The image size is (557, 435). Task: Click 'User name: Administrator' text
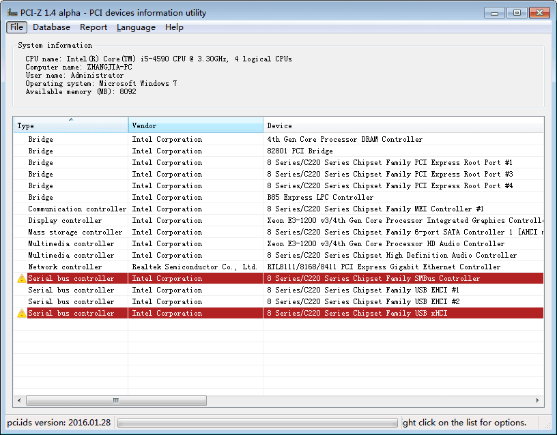click(74, 75)
